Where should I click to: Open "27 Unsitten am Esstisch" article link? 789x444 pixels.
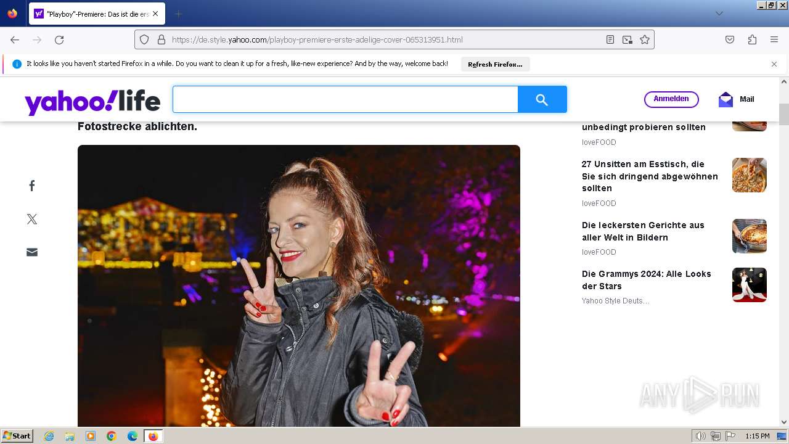(650, 176)
